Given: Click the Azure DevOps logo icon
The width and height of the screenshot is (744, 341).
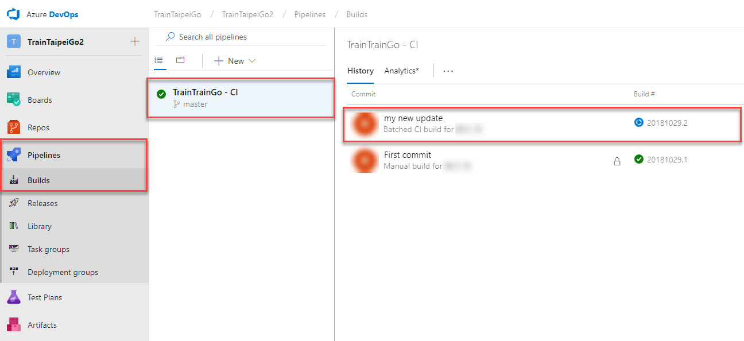Looking at the screenshot, I should (13, 14).
